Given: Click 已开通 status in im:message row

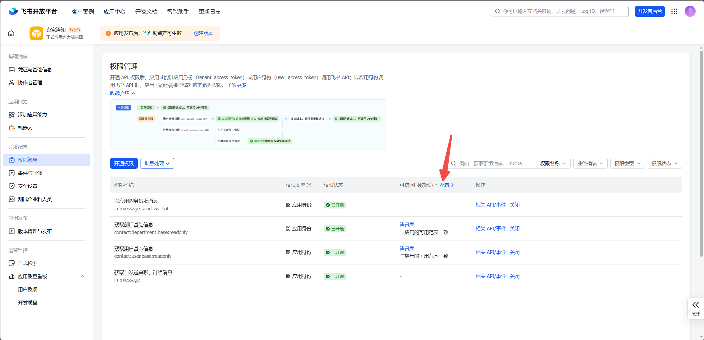Looking at the screenshot, I should [335, 277].
